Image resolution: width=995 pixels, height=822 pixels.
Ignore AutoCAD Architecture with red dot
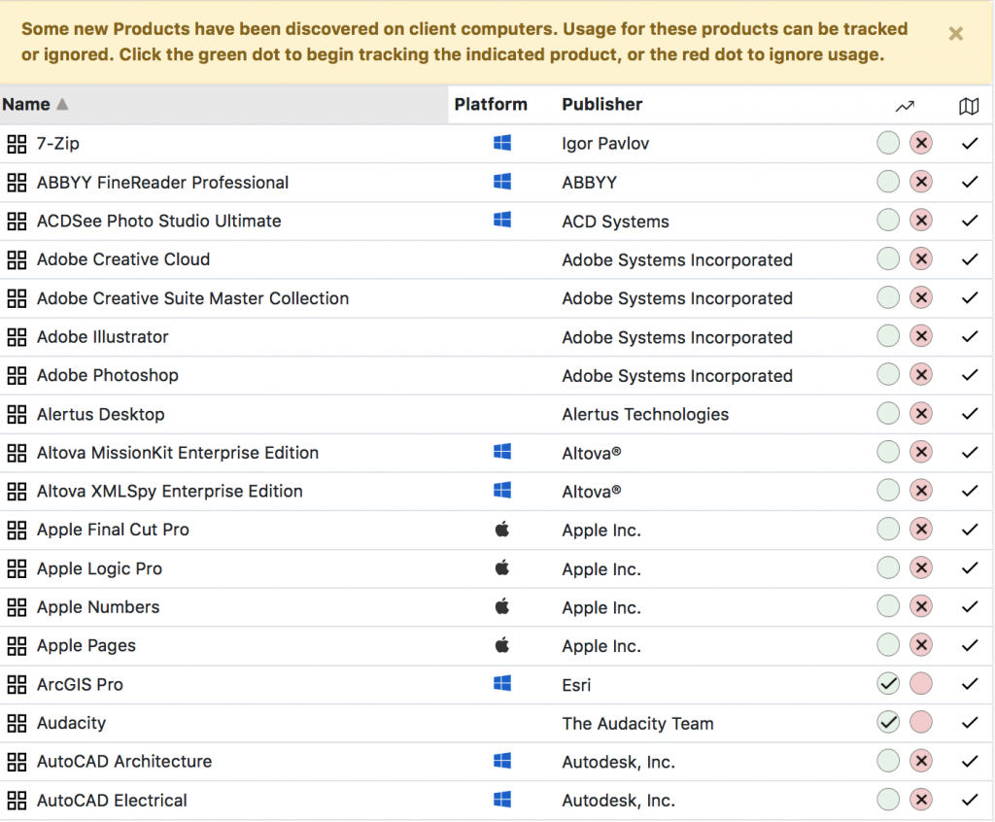(x=921, y=761)
